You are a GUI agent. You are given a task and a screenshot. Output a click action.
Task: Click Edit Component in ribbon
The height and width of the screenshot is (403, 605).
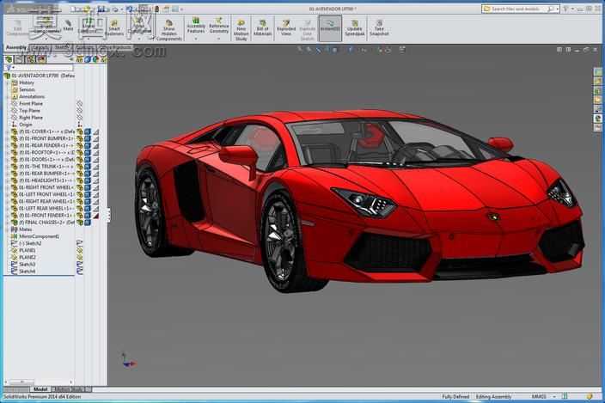coord(17,27)
